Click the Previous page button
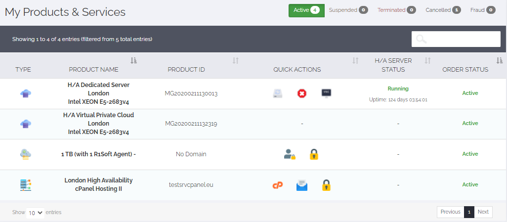This screenshot has height=222, width=507. coord(450,212)
